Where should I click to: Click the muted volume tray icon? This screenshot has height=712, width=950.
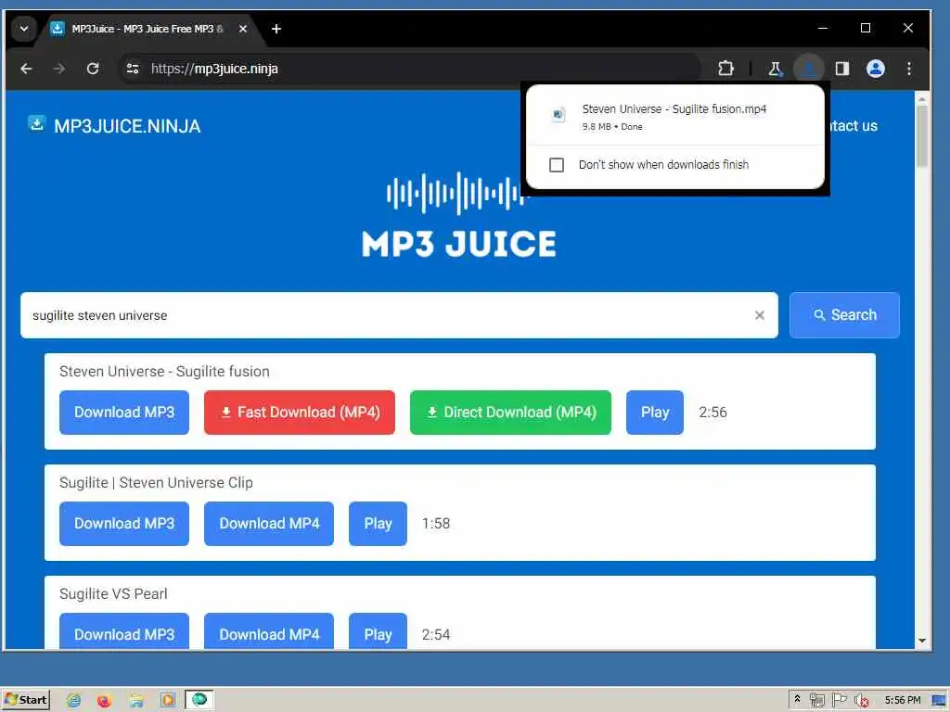pyautogui.click(x=861, y=701)
